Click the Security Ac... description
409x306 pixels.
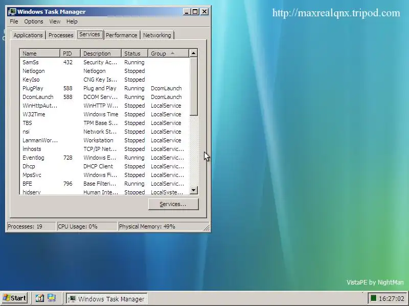100,62
